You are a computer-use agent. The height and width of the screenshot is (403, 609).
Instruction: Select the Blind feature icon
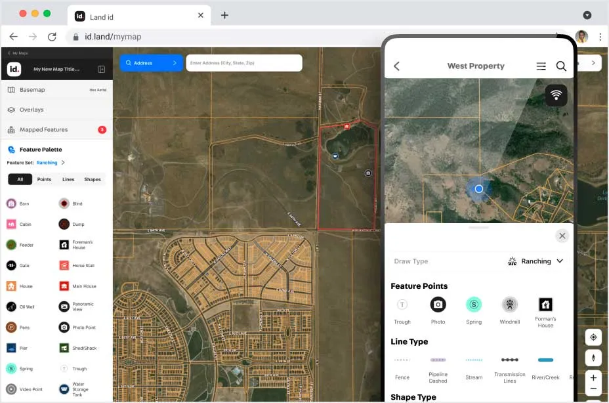64,203
